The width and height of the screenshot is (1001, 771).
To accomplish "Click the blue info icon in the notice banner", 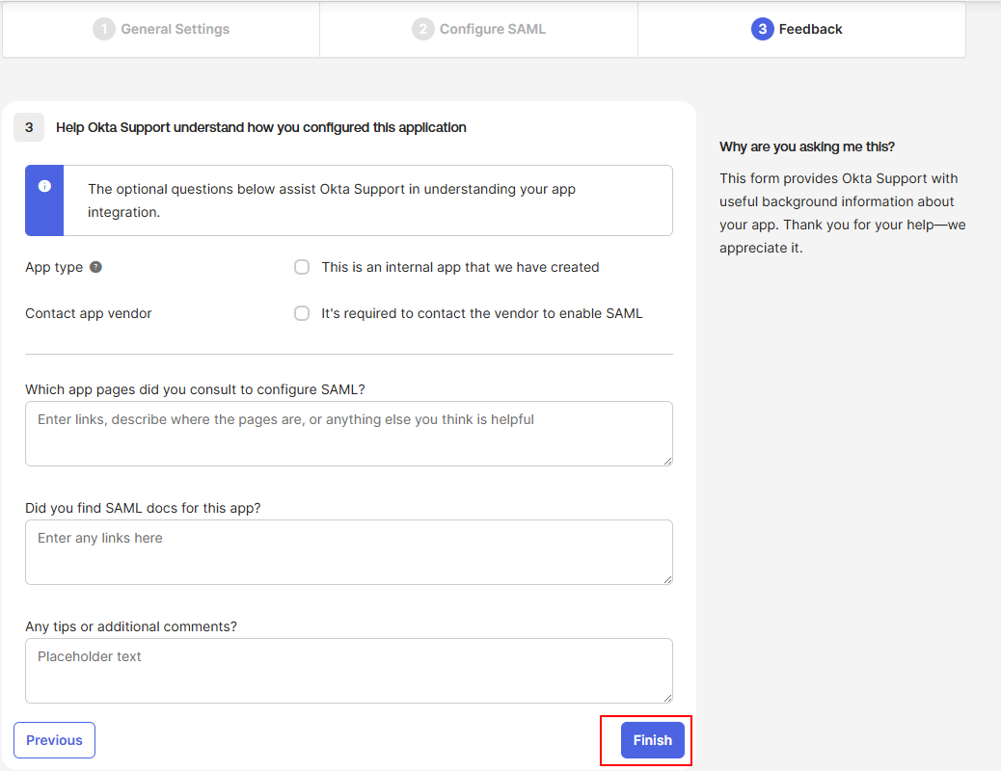I will 44,186.
